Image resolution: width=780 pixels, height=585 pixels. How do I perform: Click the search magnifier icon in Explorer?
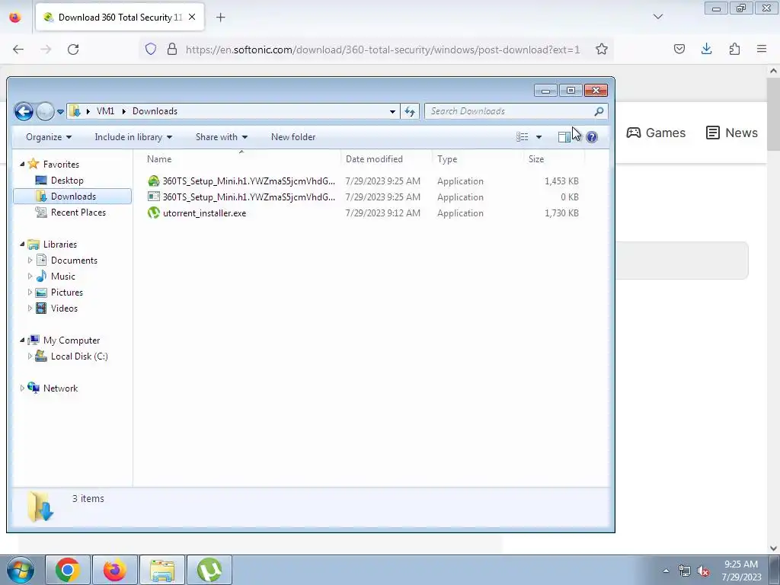(x=599, y=111)
